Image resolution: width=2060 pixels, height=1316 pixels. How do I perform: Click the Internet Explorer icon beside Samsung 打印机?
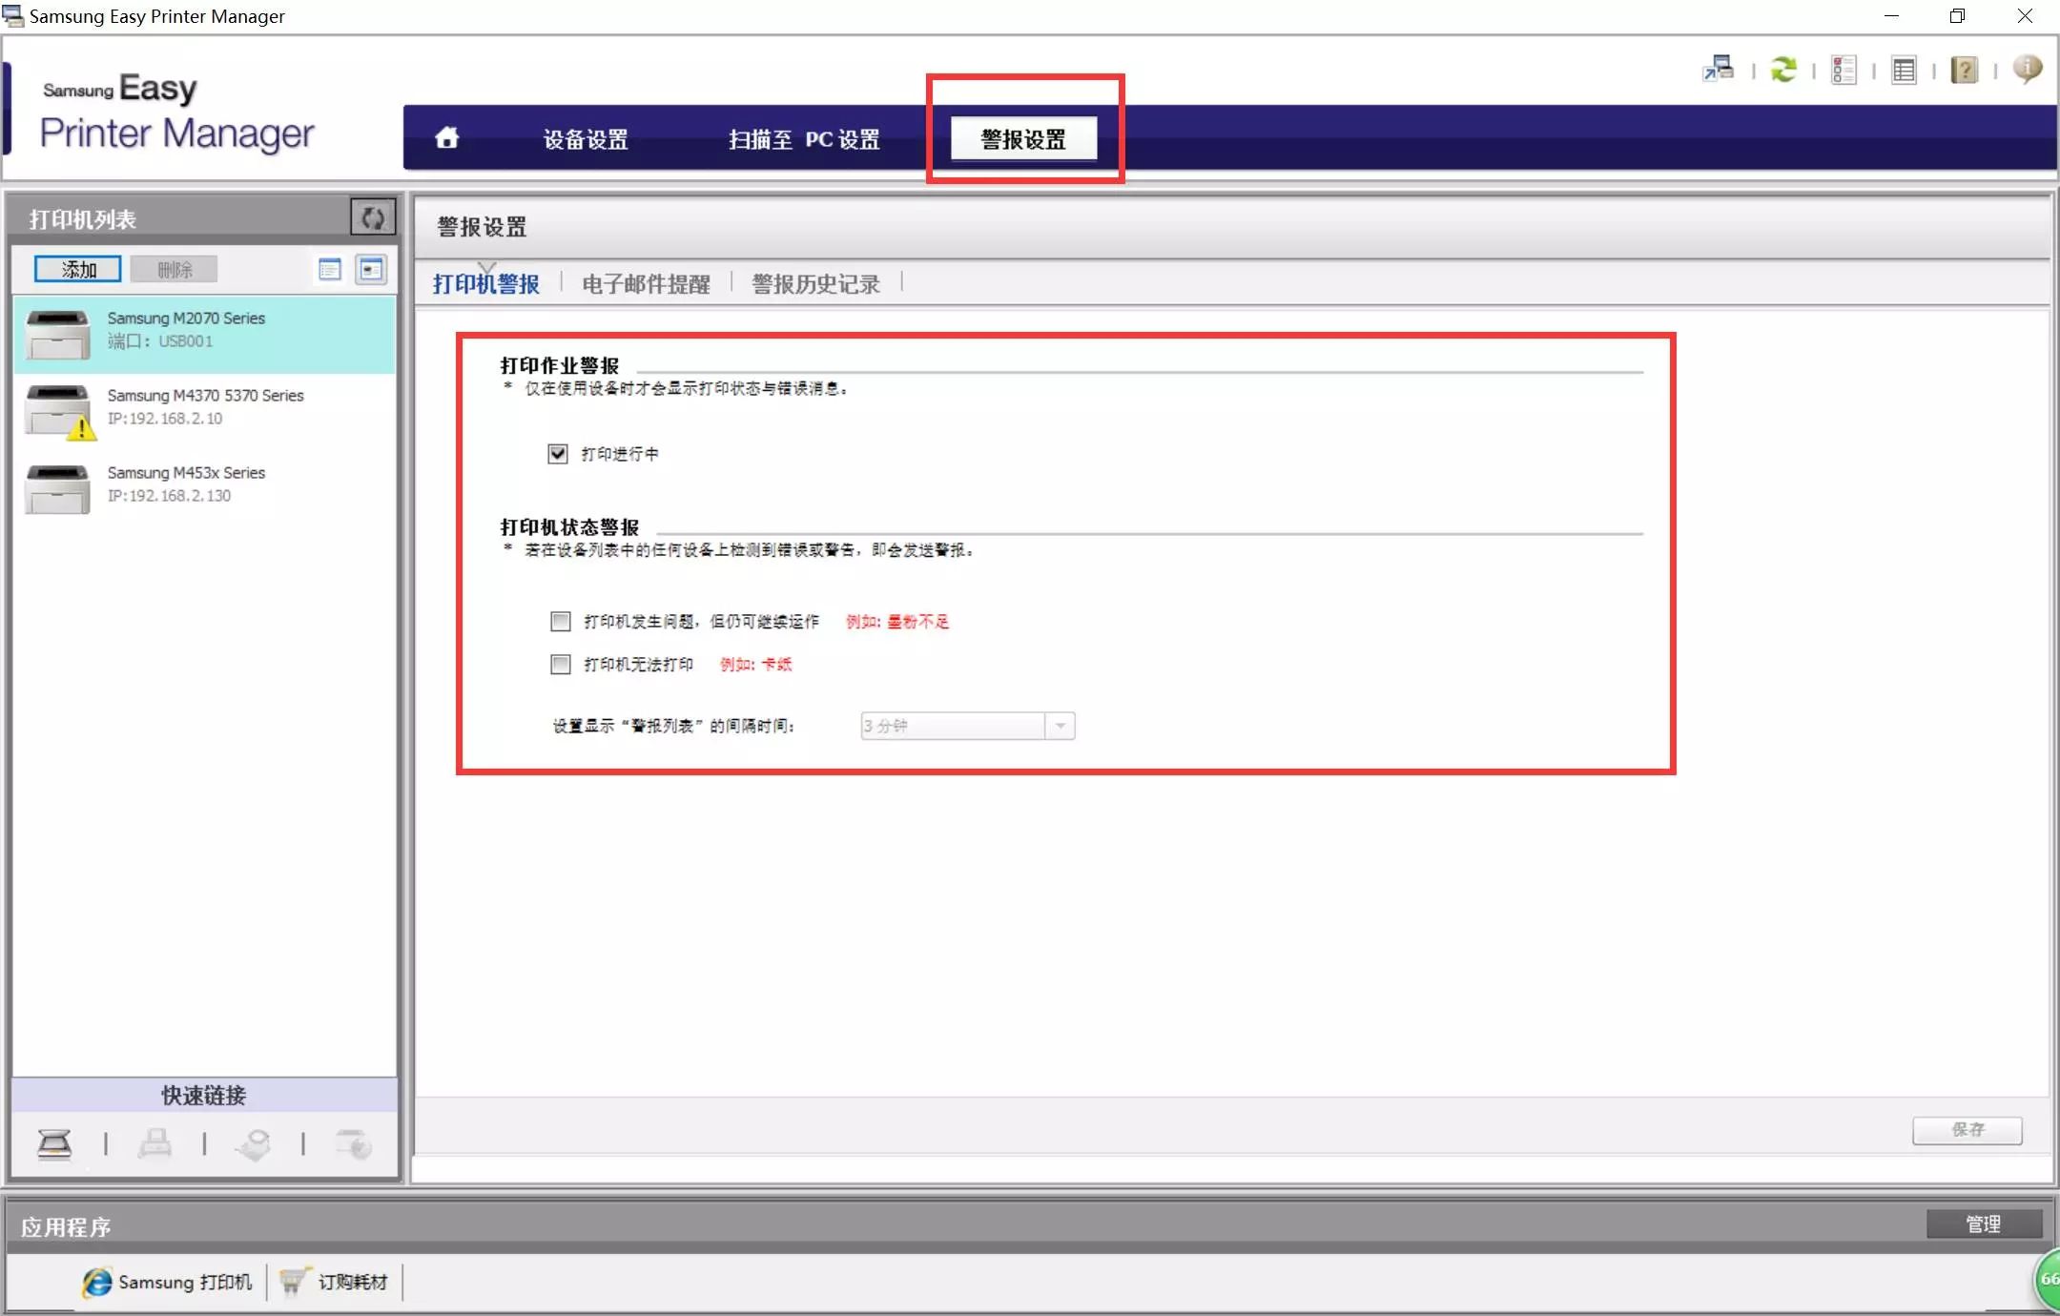point(96,1283)
